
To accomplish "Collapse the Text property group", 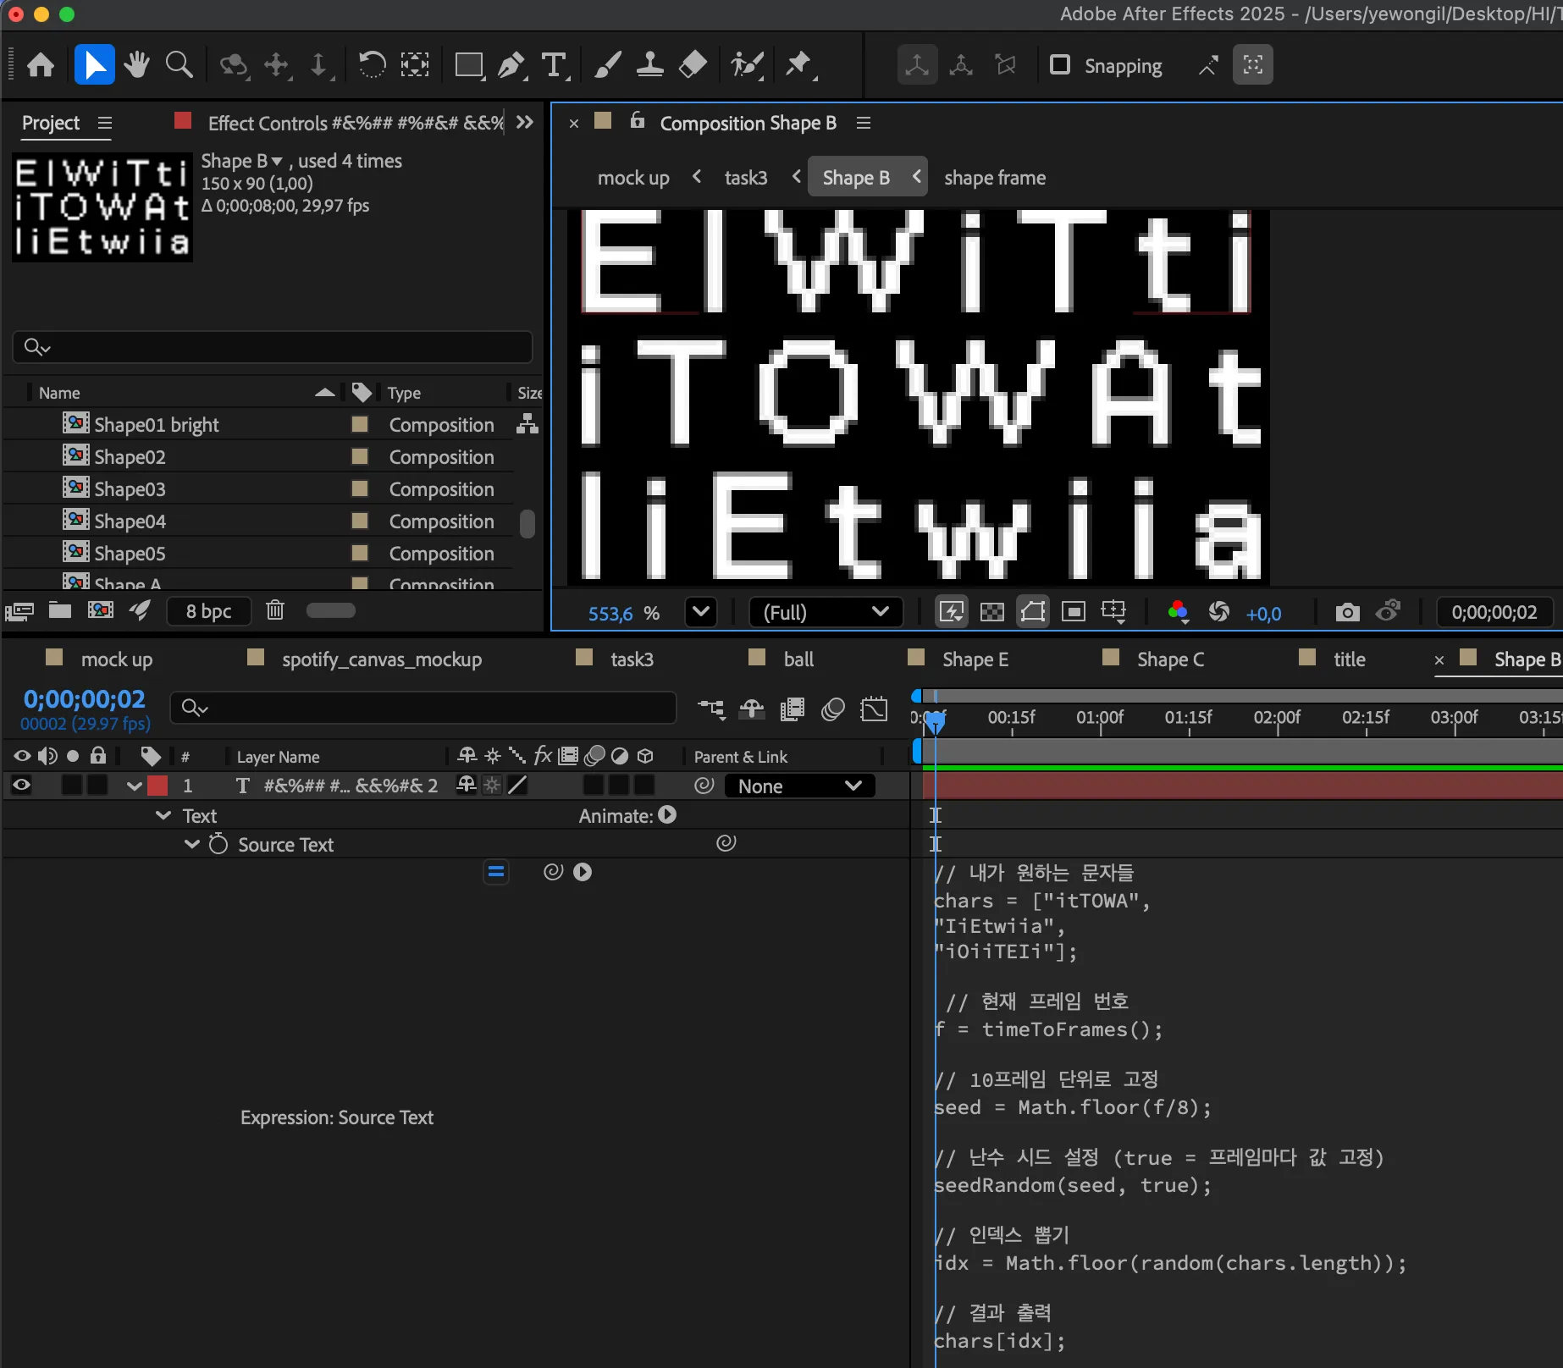I will (163, 815).
